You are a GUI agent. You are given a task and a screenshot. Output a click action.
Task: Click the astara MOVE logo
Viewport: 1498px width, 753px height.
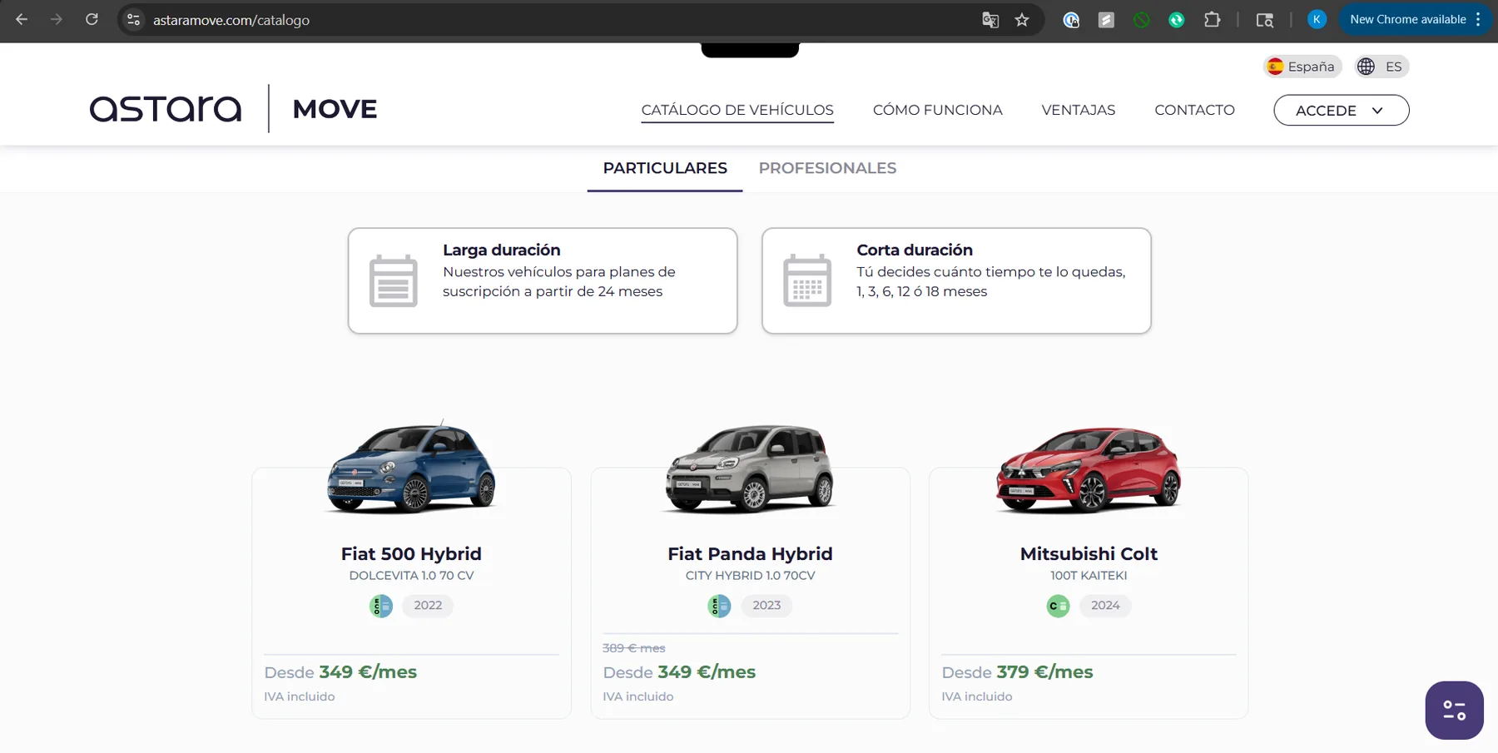click(233, 108)
